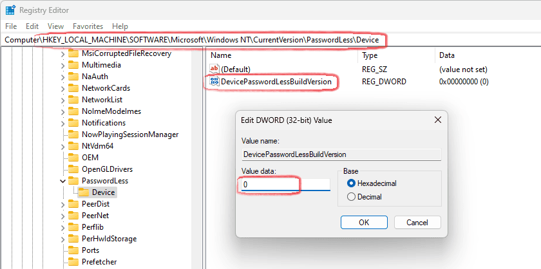The image size is (541, 269).
Task: Expand the Multimedia tree node
Action: 62,65
